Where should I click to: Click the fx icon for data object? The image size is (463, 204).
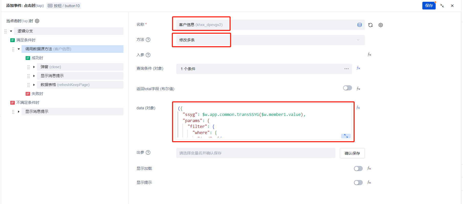(x=358, y=108)
